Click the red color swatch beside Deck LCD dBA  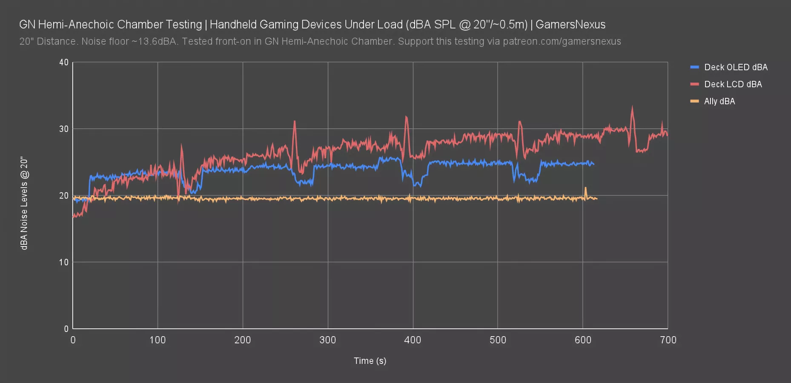pos(694,84)
